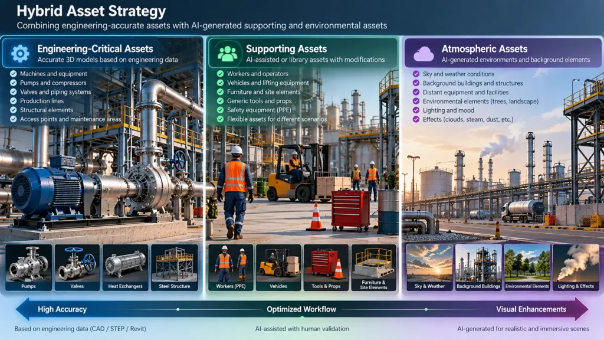Select the Heat Exchangers thumbnail
Image resolution: width=604 pixels, height=340 pixels.
click(125, 267)
